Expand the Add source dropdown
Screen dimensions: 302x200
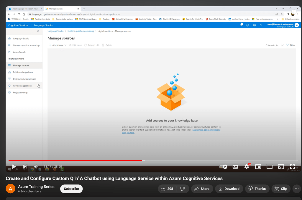pos(58,45)
